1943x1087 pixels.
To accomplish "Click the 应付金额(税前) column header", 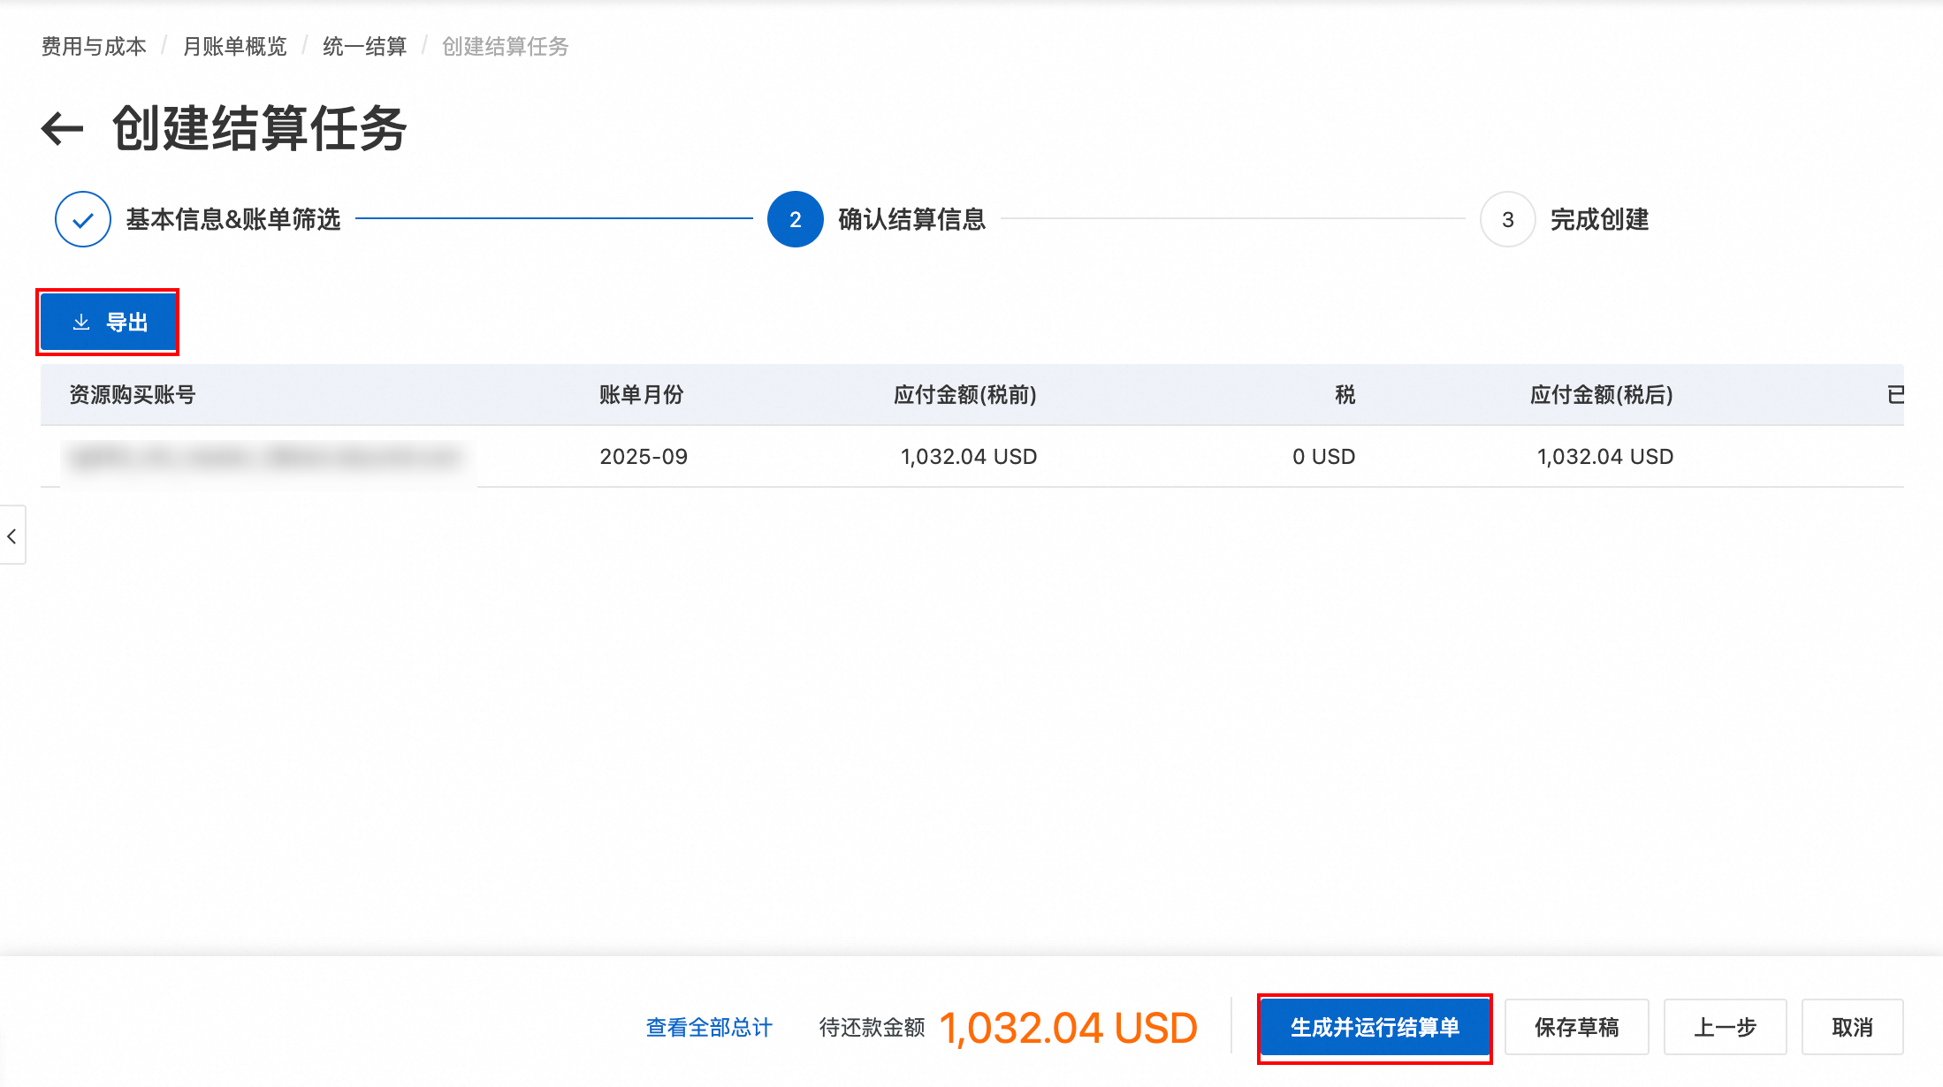I will coord(965,394).
